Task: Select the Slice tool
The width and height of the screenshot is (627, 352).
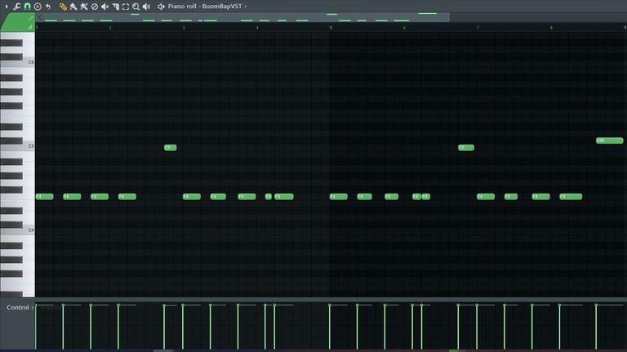Action: click(115, 7)
